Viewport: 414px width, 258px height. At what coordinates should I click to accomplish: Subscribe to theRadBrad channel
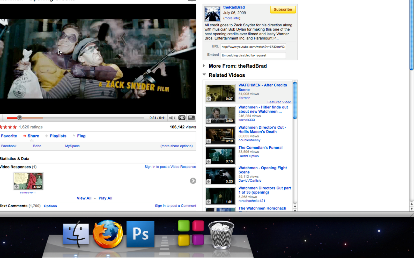[283, 10]
